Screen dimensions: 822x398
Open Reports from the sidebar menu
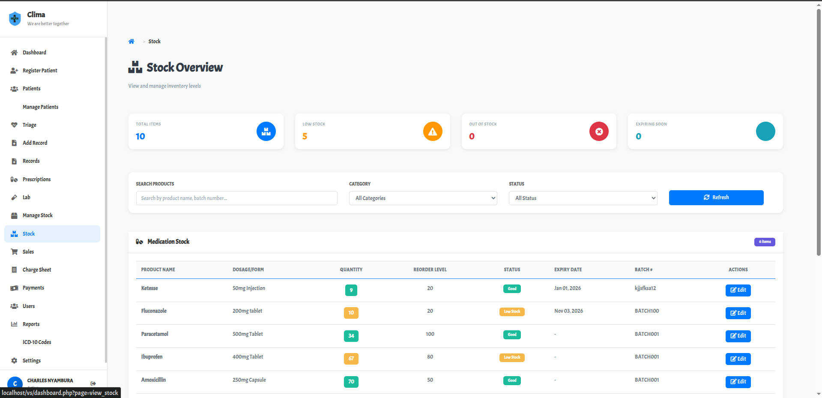(31, 324)
